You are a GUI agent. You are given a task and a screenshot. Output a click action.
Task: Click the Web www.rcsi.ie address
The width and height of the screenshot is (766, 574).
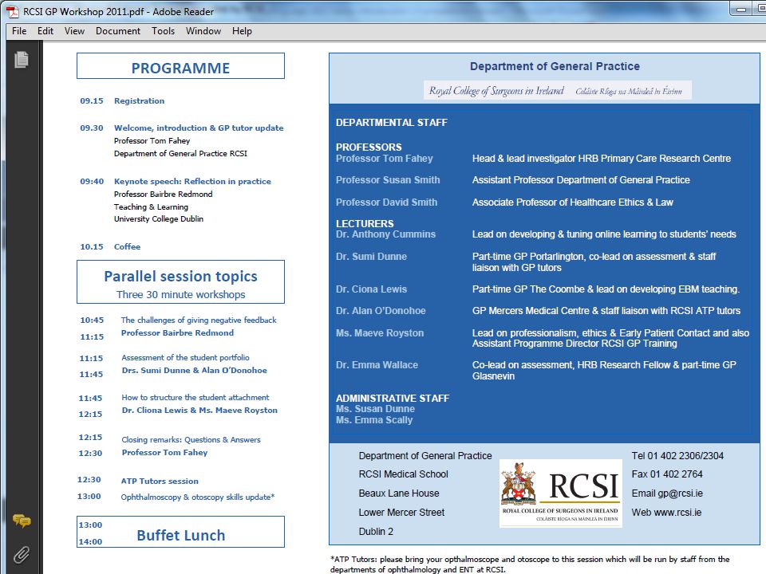[x=666, y=512]
